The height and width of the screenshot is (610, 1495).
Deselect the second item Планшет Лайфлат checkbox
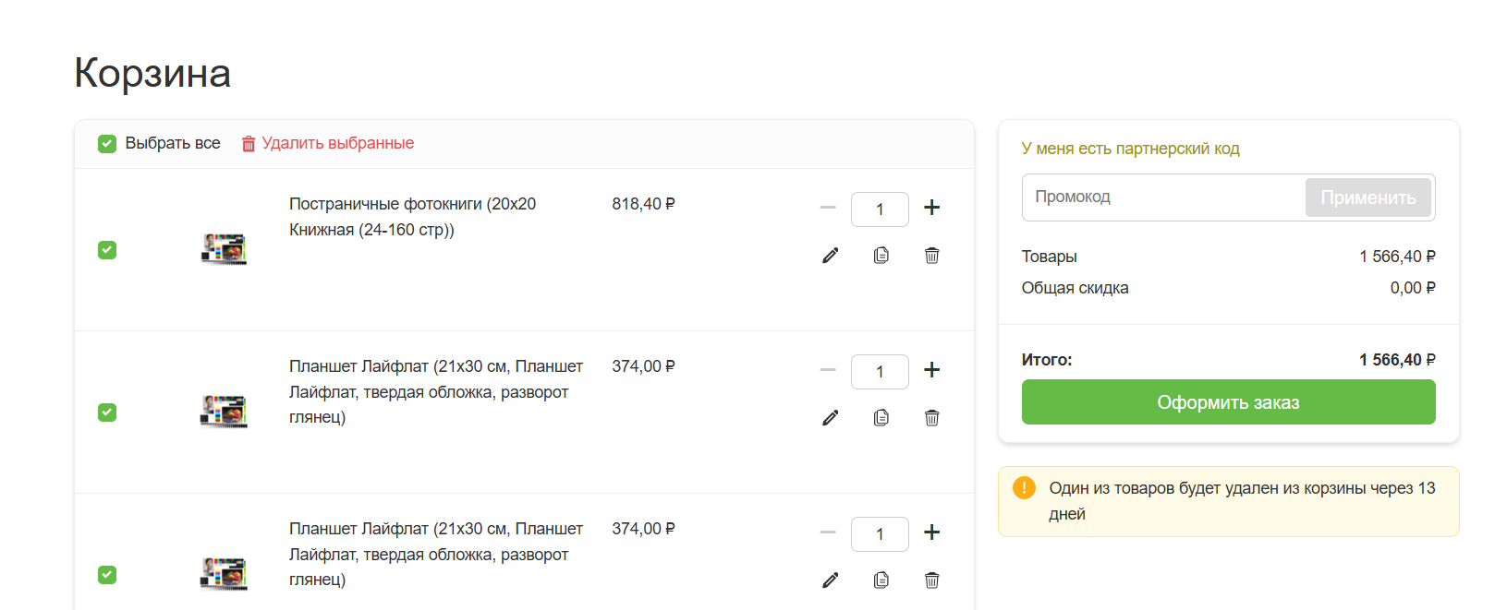tap(107, 413)
